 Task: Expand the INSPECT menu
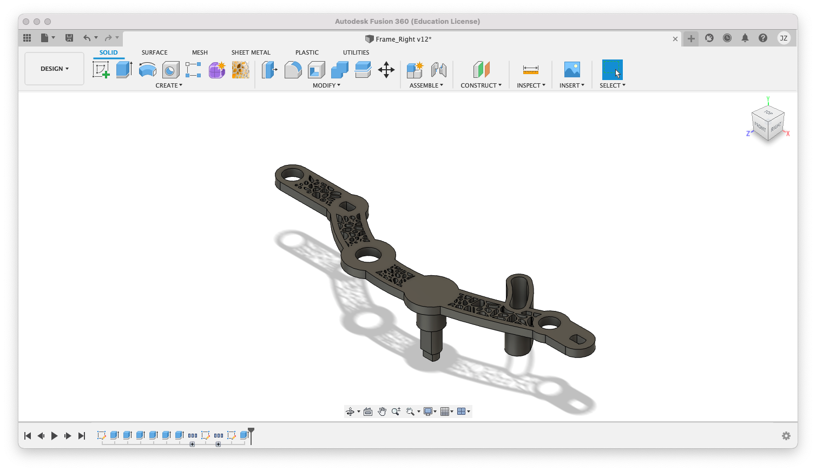[531, 85]
